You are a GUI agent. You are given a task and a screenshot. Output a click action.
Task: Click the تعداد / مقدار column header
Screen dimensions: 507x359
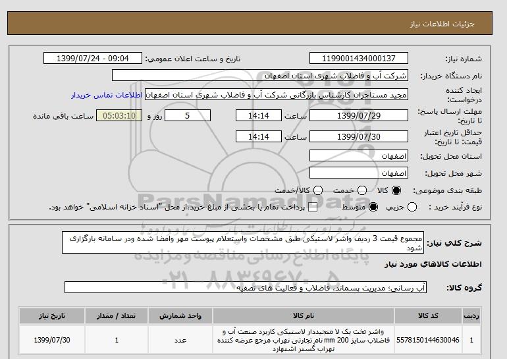pyautogui.click(x=117, y=316)
